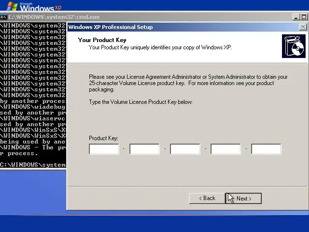Click the Next button in Setup
309x232 pixels.
(x=243, y=198)
